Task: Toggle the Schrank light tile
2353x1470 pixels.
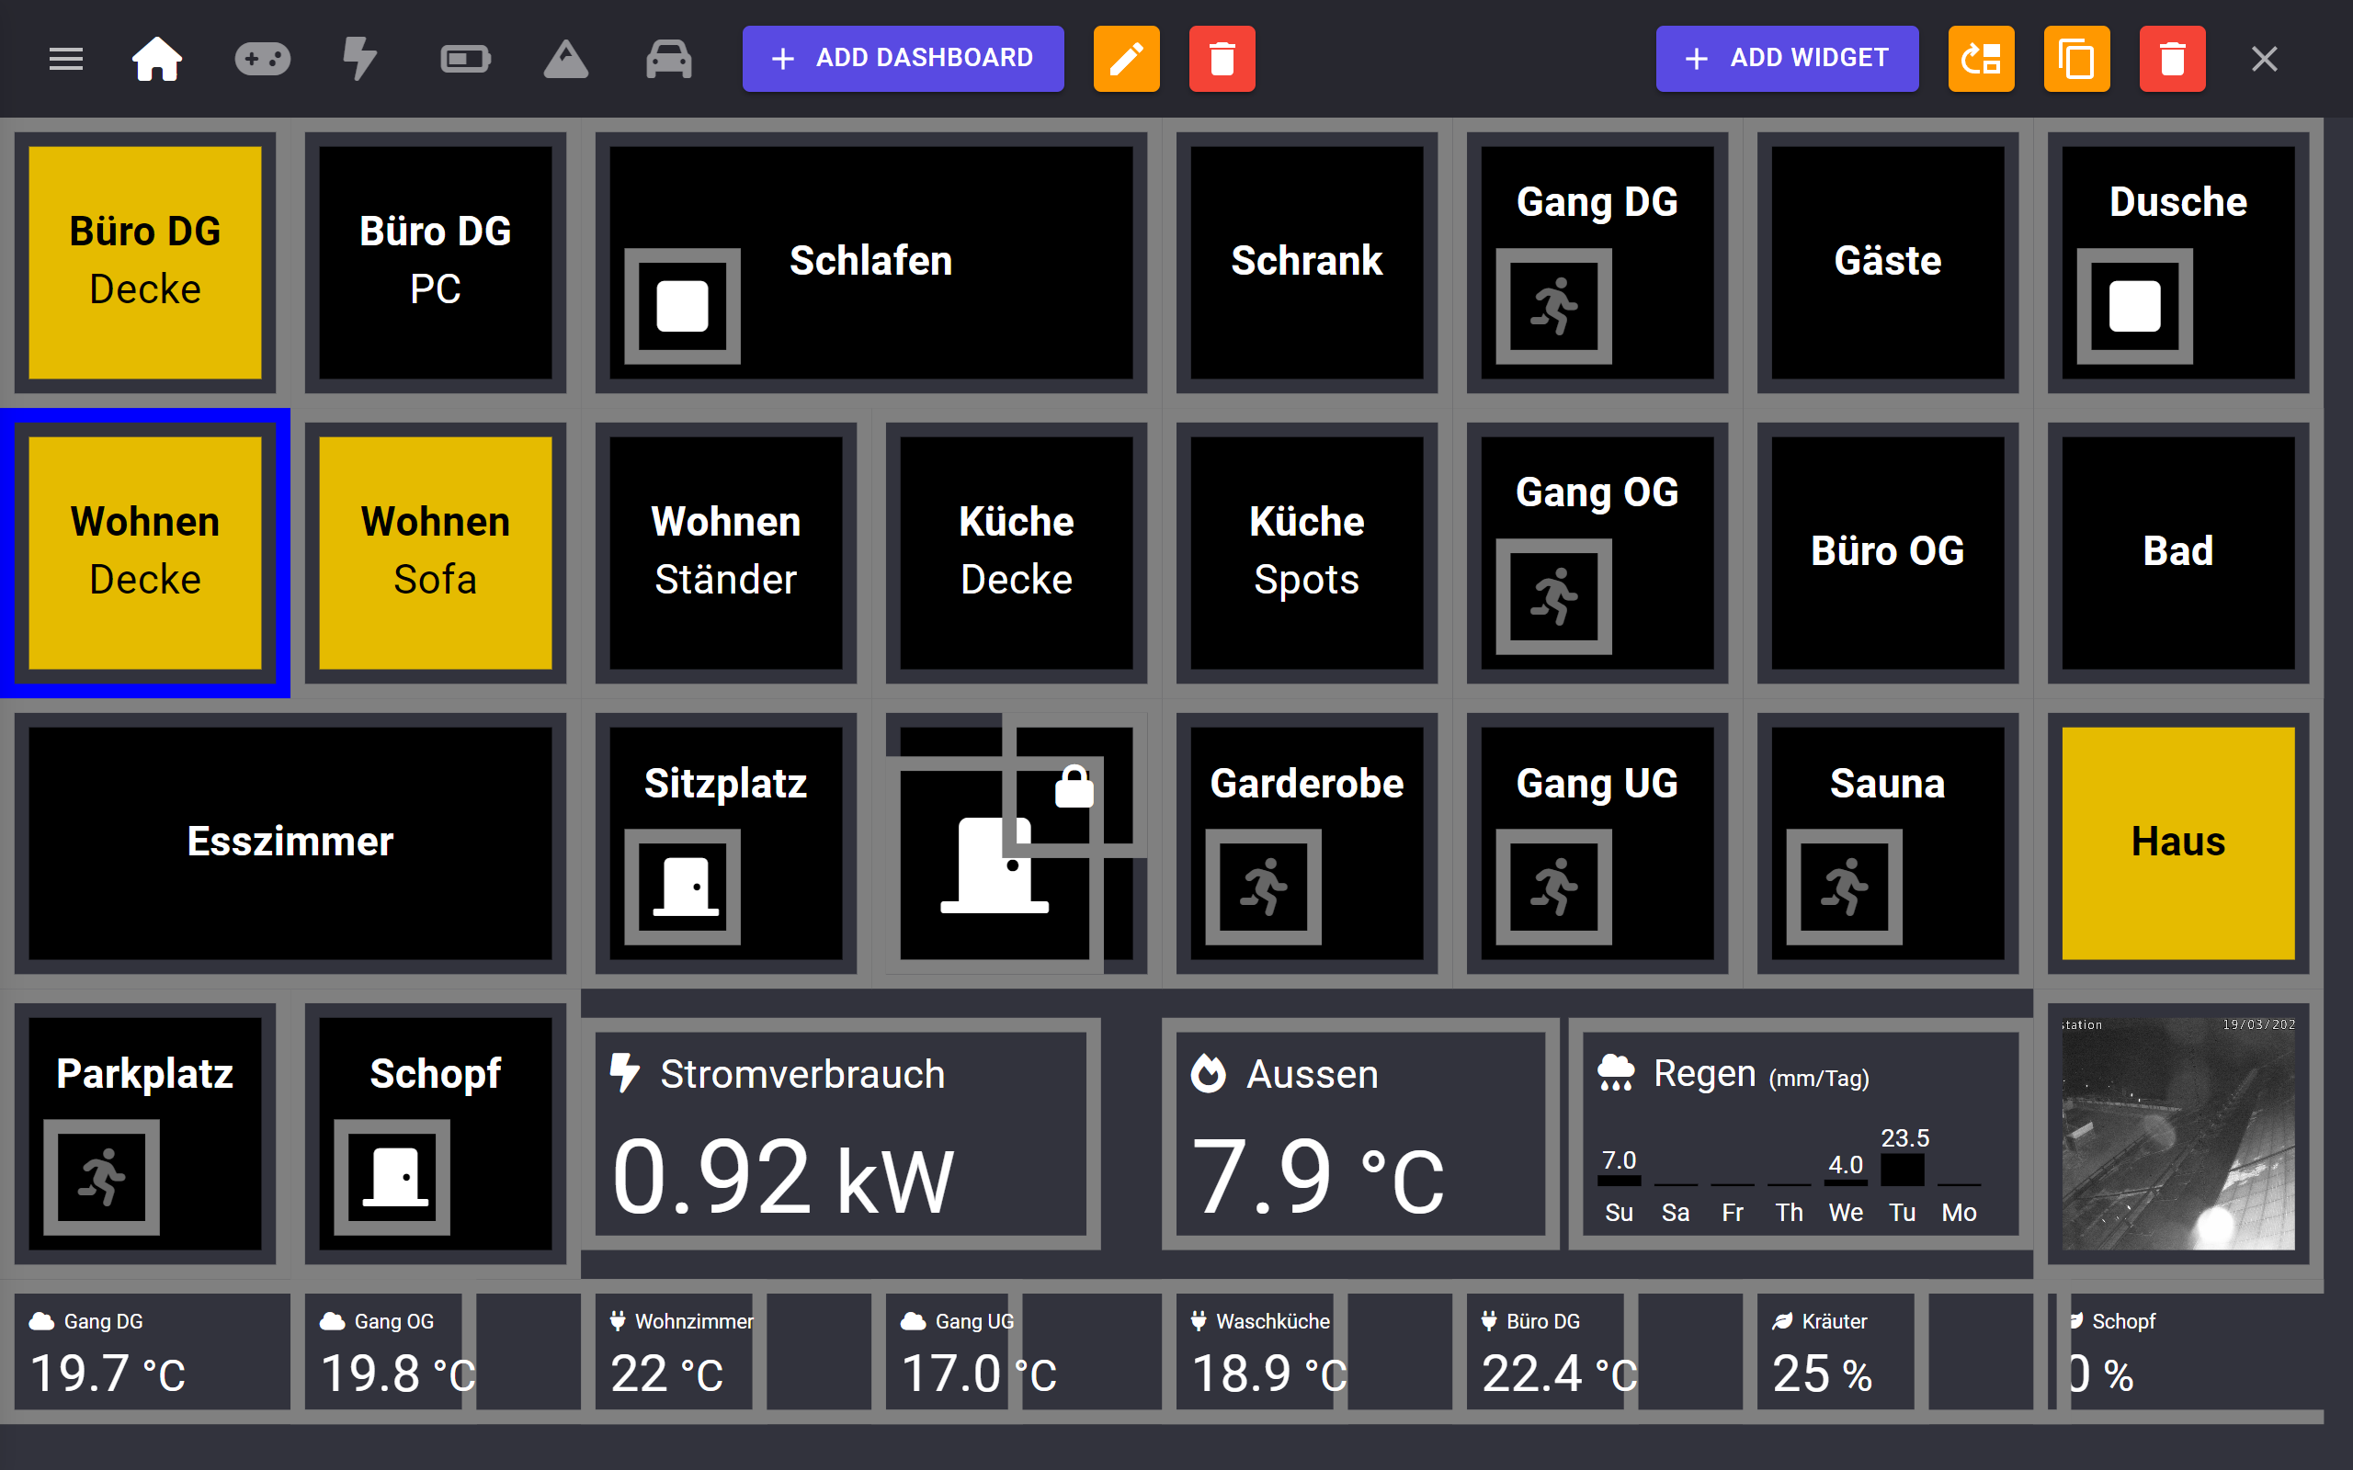Action: pos(1307,263)
